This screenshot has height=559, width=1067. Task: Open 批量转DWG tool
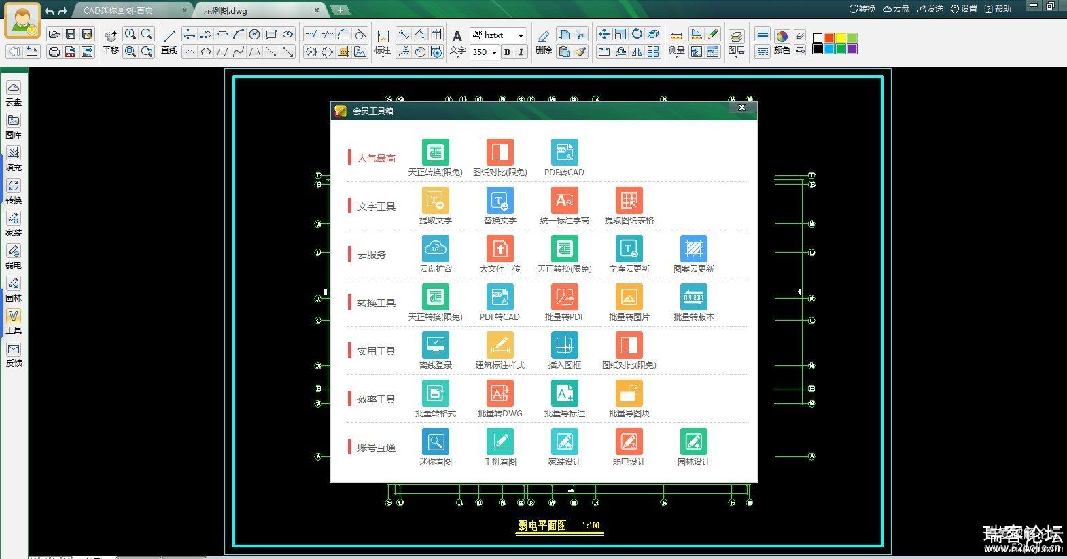[500, 399]
